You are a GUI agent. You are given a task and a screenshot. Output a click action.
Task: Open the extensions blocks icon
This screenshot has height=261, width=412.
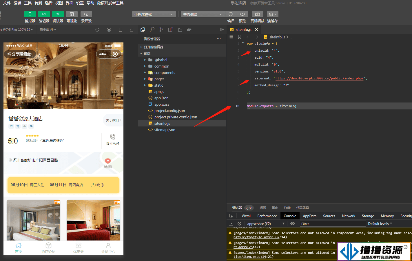click(171, 29)
